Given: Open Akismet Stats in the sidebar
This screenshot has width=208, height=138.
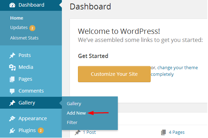Looking at the screenshot, I should [x=24, y=38].
